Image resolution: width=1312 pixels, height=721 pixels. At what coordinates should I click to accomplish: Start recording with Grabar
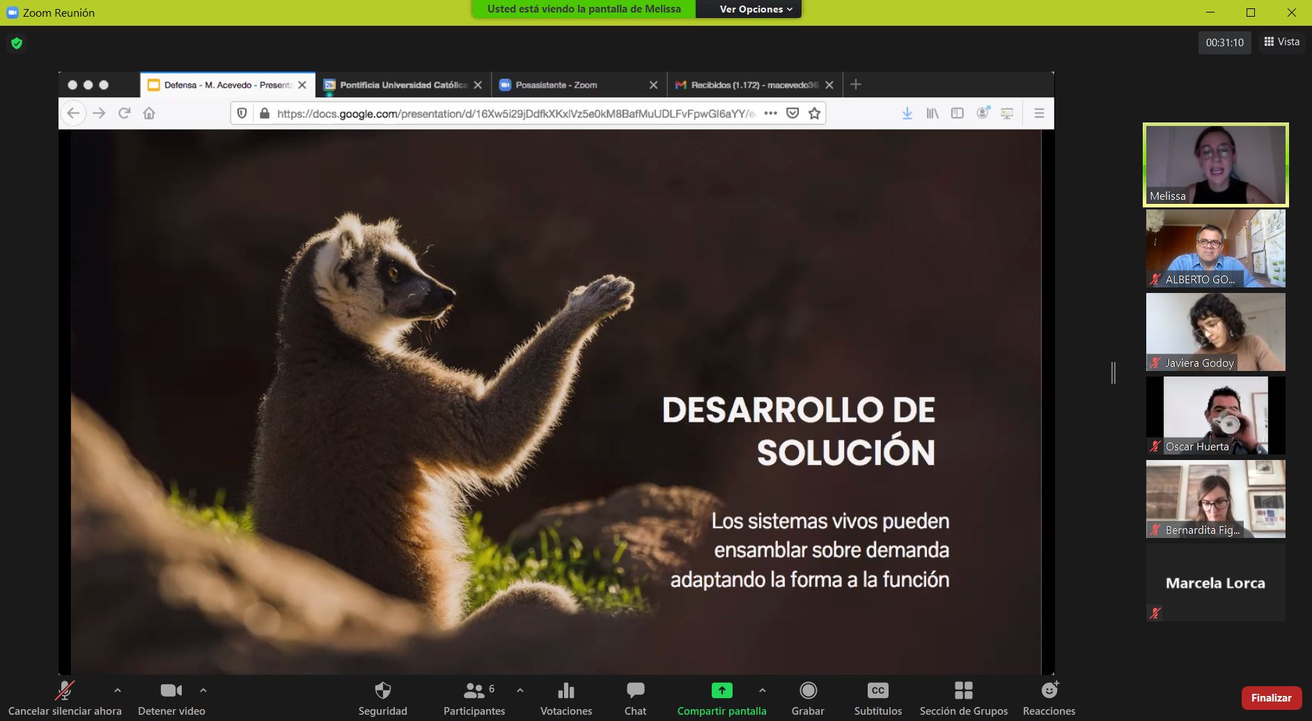[x=808, y=699]
